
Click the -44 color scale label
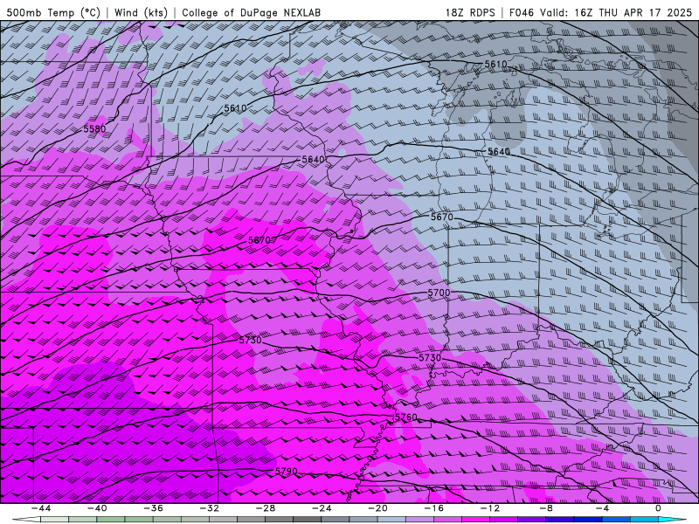[x=41, y=508]
